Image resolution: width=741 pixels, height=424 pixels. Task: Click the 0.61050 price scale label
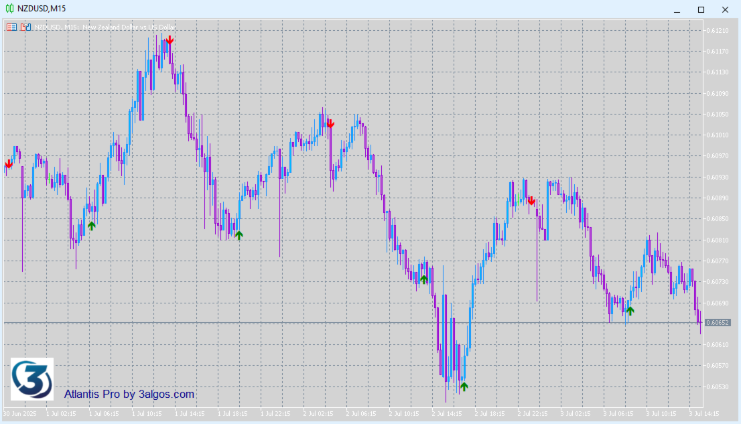718,115
